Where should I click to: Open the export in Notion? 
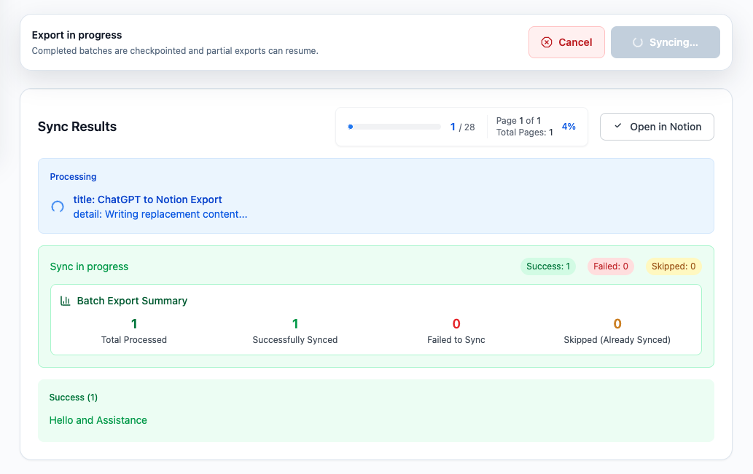click(657, 127)
